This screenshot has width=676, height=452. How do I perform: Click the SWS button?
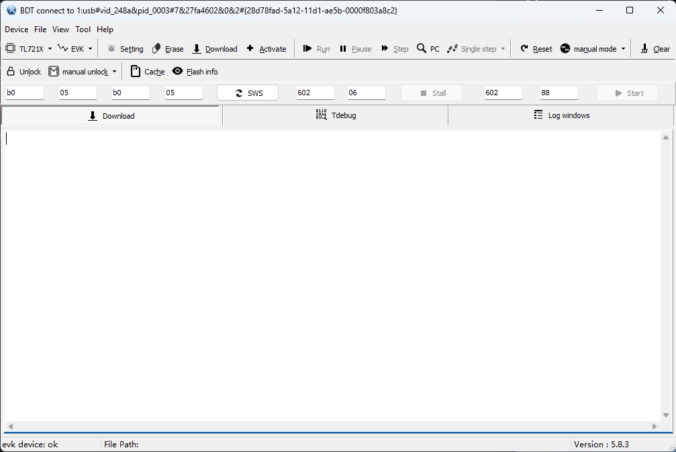248,93
